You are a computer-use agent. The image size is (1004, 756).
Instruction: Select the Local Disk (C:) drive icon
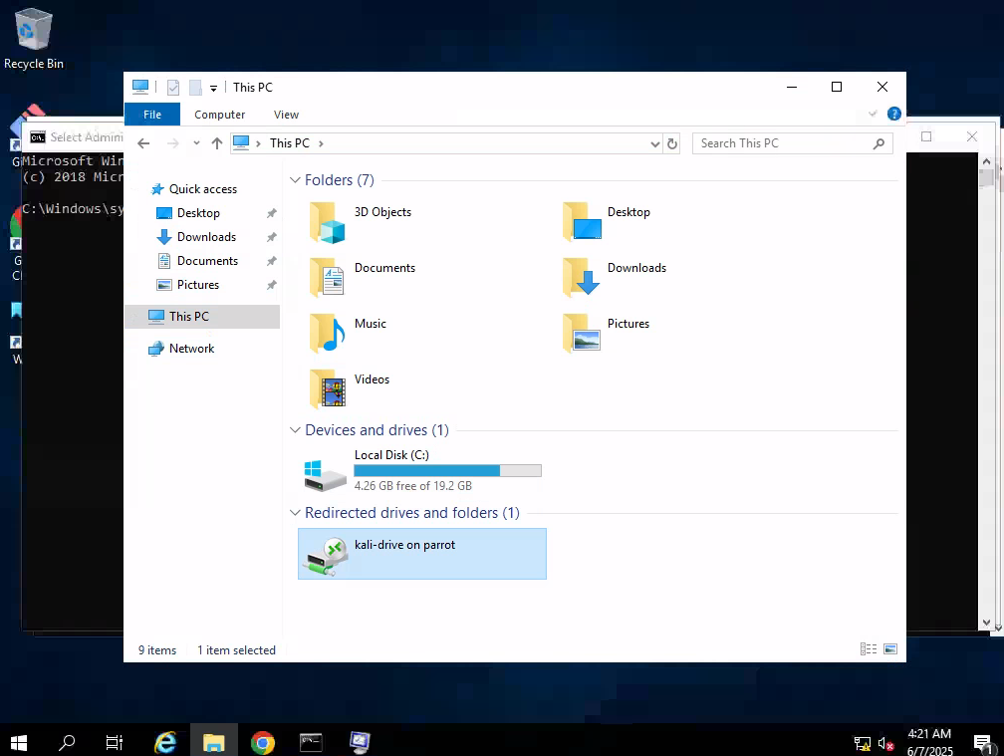[326, 474]
